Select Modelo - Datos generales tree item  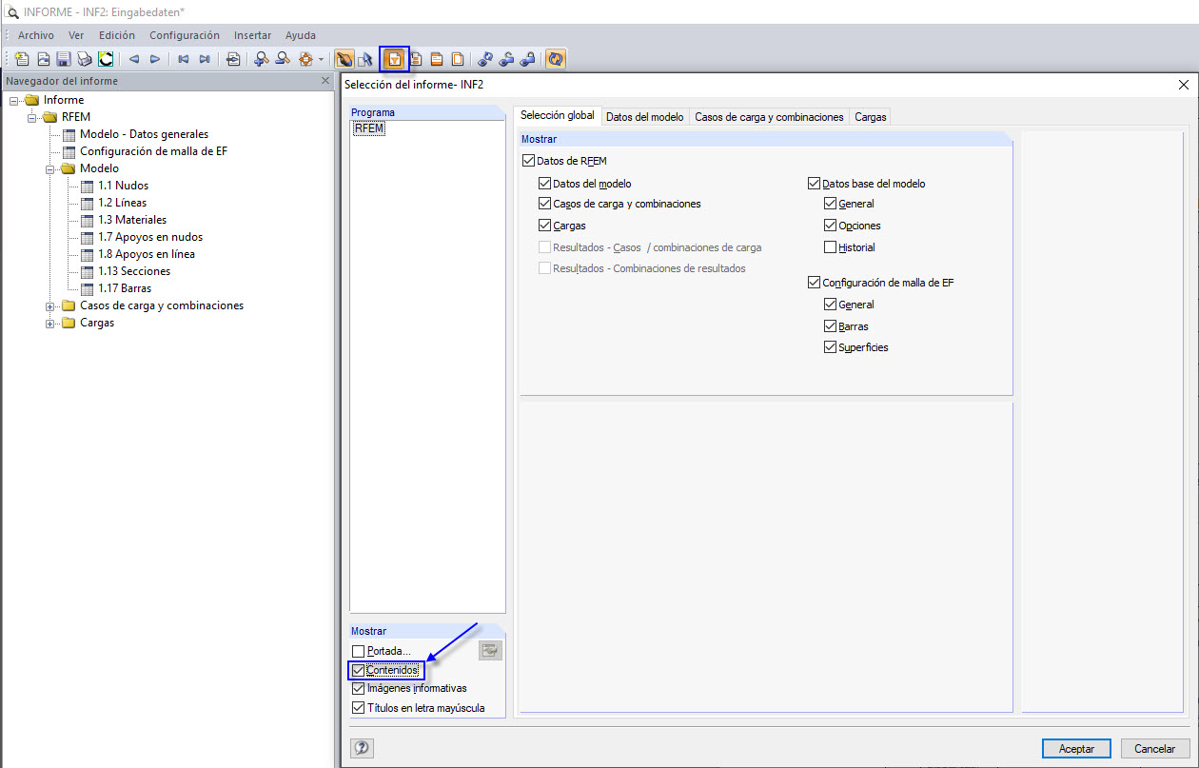tap(144, 134)
